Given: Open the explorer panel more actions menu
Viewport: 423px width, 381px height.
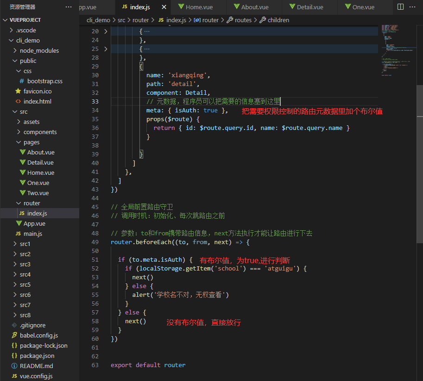Looking at the screenshot, I should tap(69, 7).
